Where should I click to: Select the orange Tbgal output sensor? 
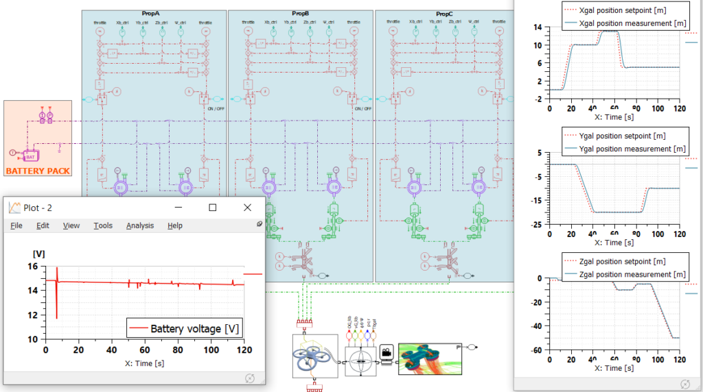373,335
